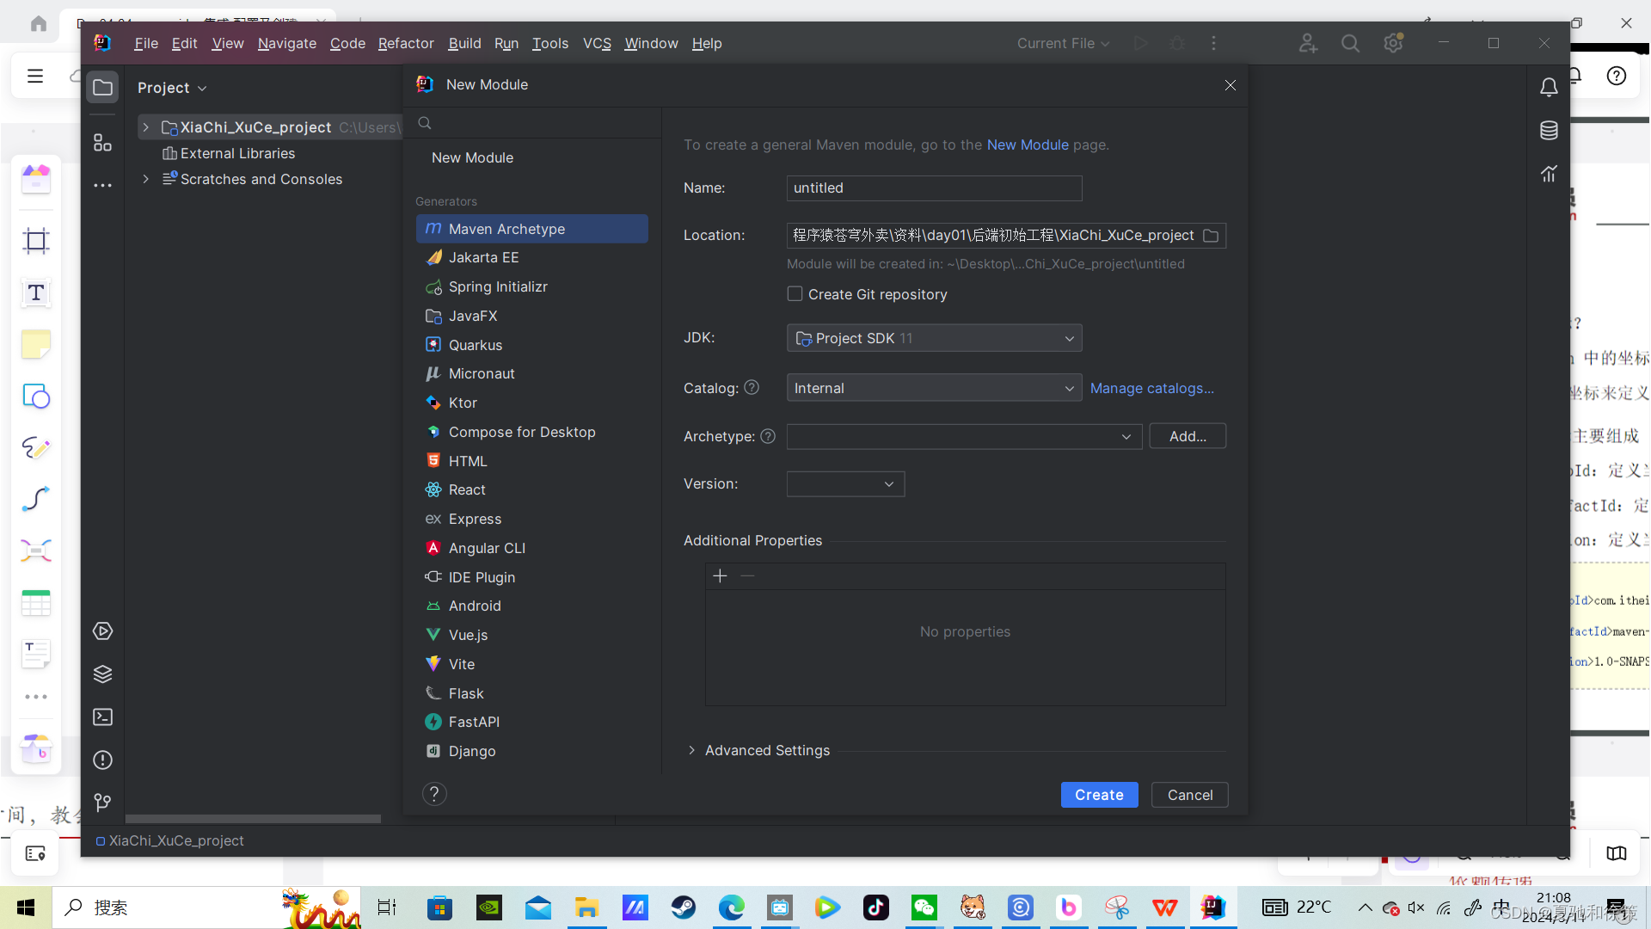Viewport: 1651px width, 929px height.
Task: Open the Notifications bell icon
Action: coord(1549,87)
